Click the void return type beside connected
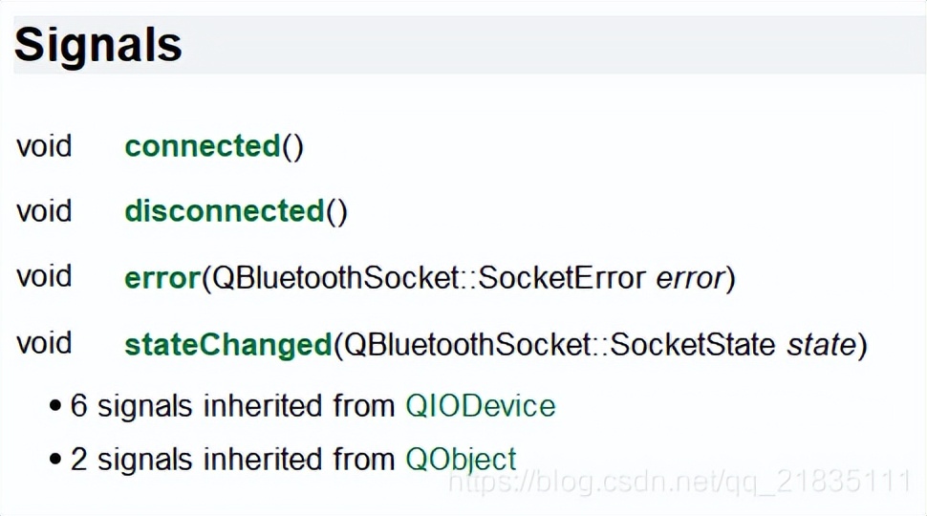Image resolution: width=927 pixels, height=516 pixels. 44,147
